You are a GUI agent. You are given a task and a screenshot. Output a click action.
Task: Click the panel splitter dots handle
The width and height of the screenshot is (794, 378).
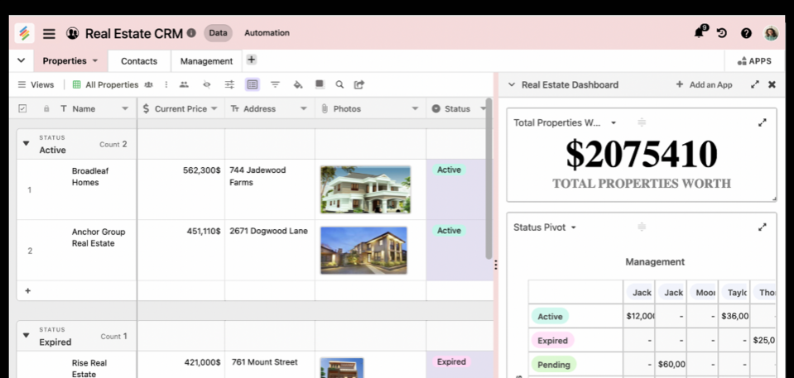496,265
